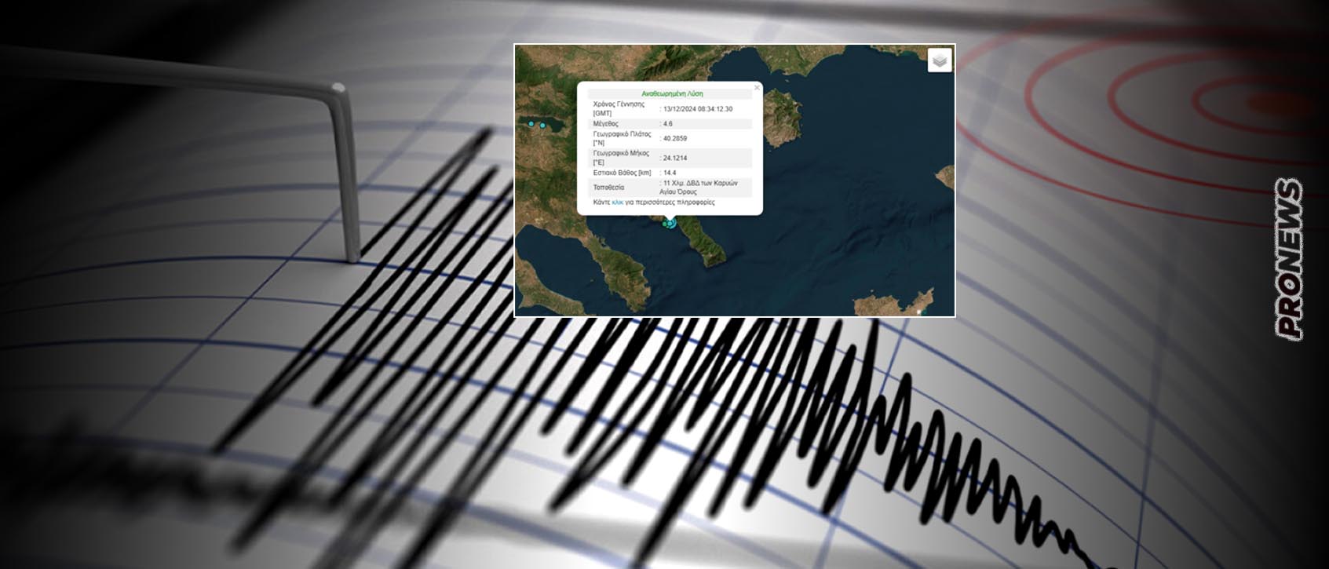The width and height of the screenshot is (1329, 569).
Task: Click the 'Μέγεθος' row label
Action: 605,124
